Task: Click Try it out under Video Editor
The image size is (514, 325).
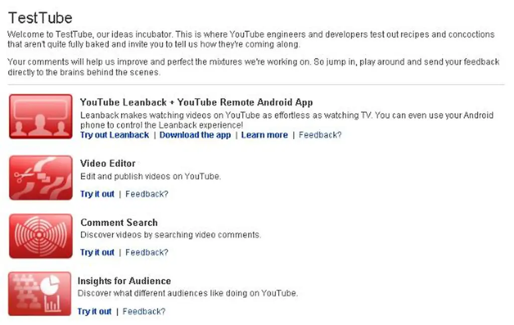Action: click(97, 194)
